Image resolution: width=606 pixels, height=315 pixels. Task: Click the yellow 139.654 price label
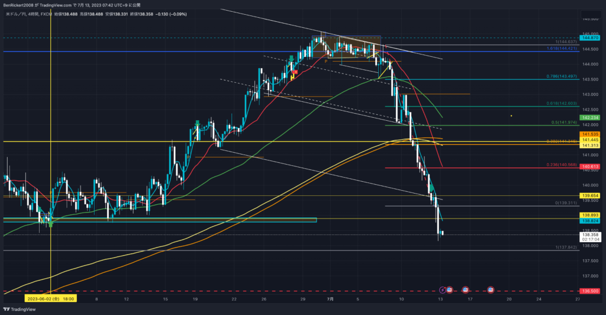[589, 196]
